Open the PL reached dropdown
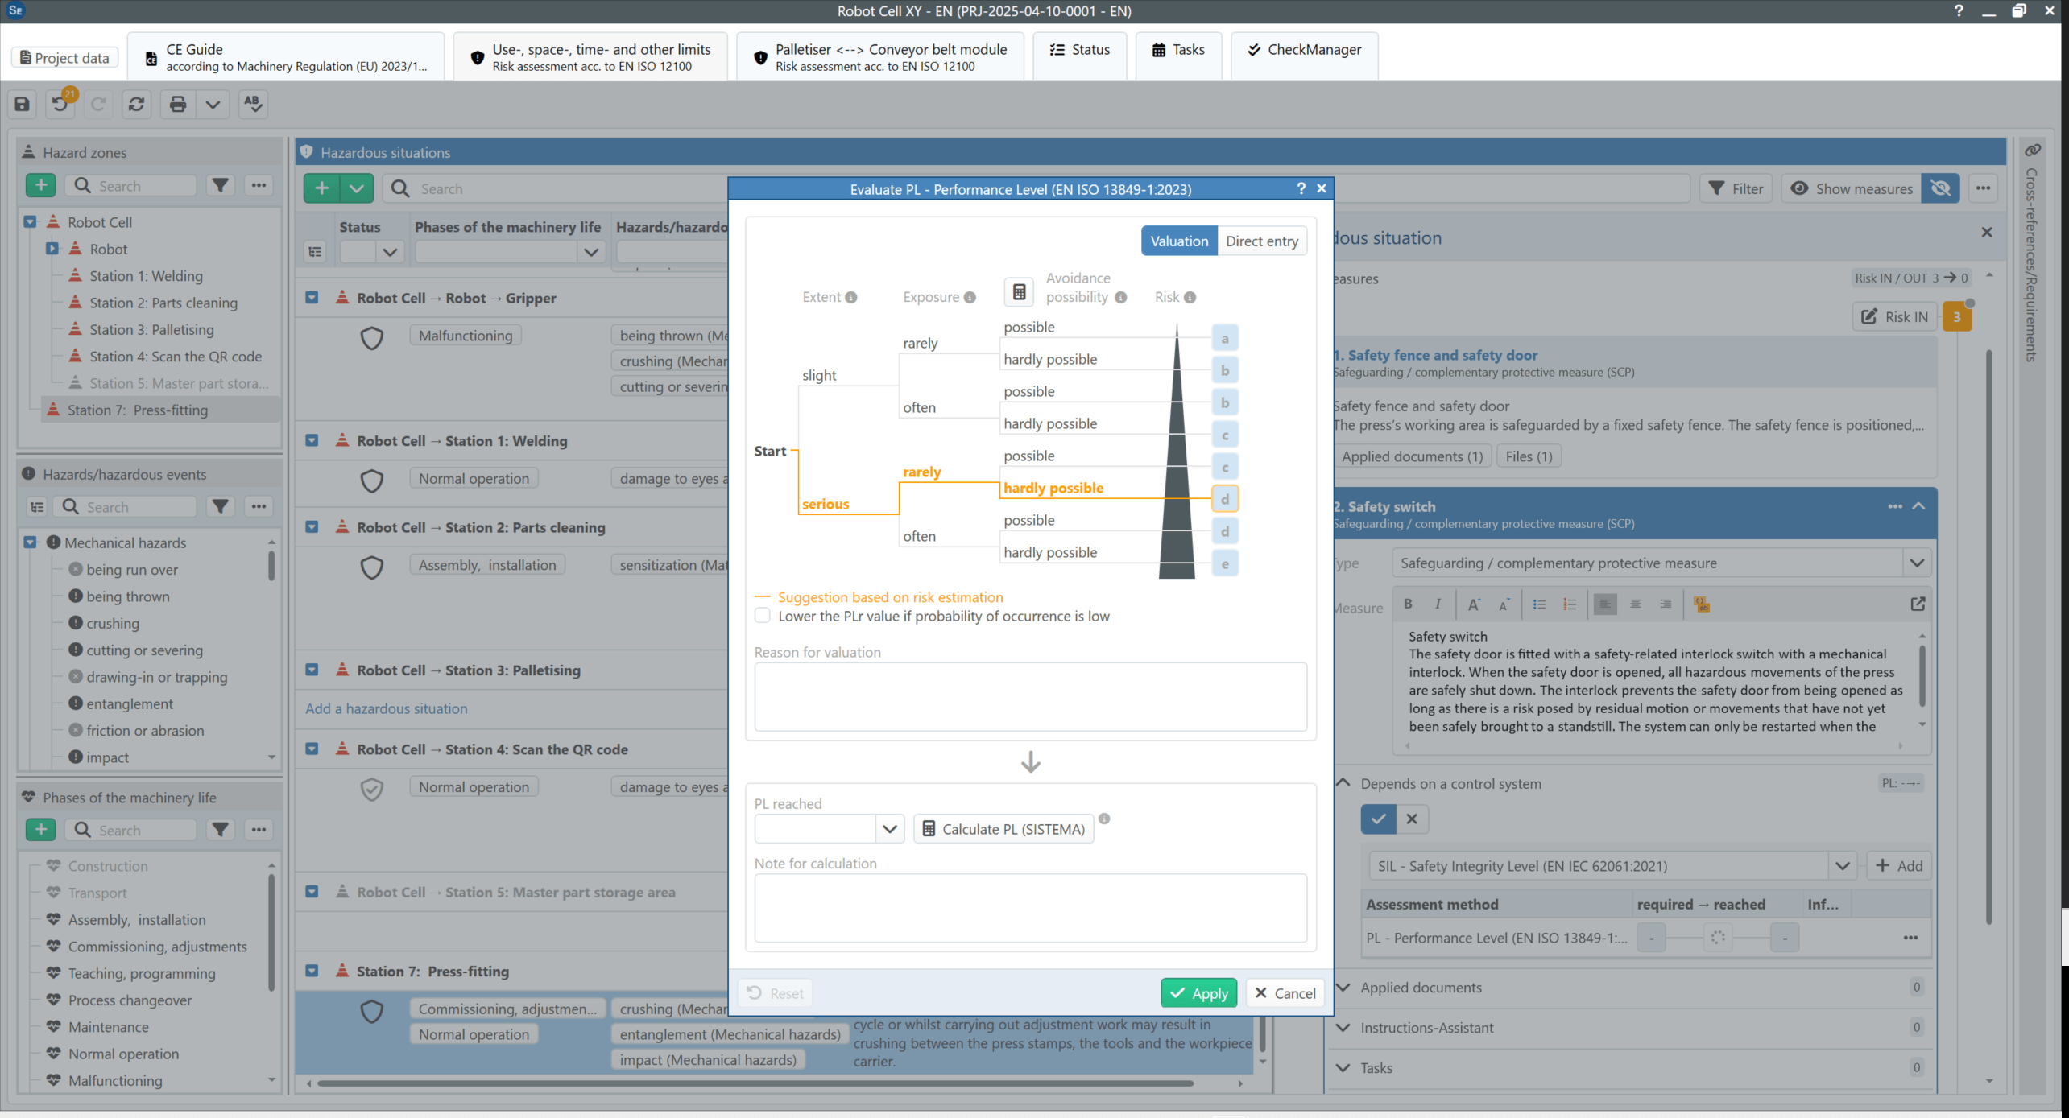 tap(889, 829)
